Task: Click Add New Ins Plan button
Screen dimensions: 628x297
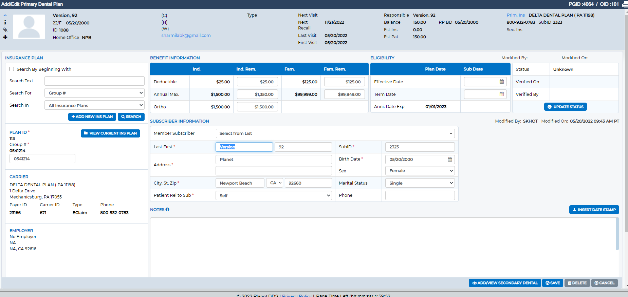Action: pyautogui.click(x=92, y=117)
